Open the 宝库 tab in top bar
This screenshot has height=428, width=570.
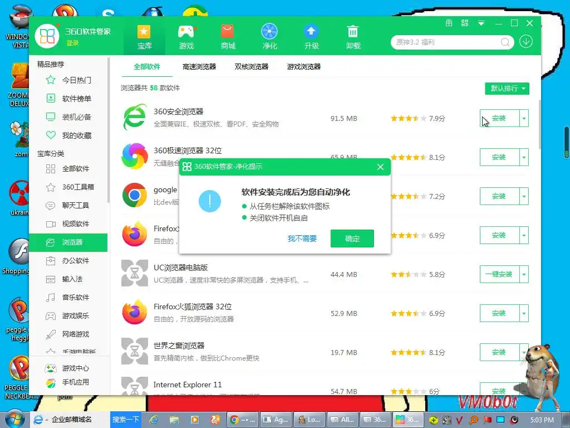tap(144, 37)
